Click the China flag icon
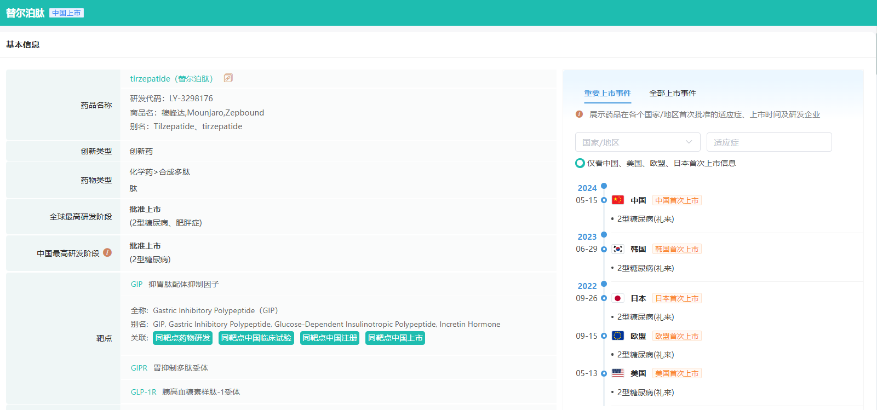The height and width of the screenshot is (410, 877). pyautogui.click(x=618, y=200)
